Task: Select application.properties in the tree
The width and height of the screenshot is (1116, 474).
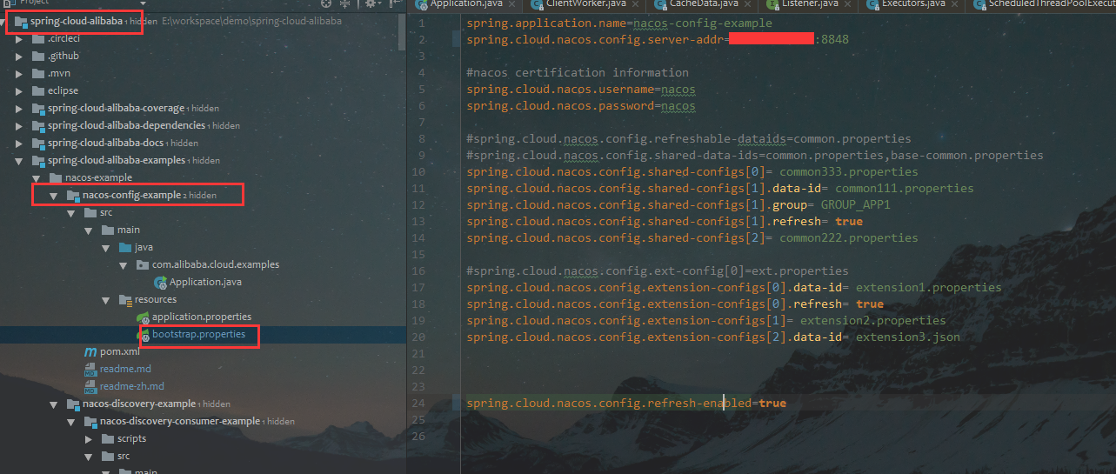Action: click(202, 317)
